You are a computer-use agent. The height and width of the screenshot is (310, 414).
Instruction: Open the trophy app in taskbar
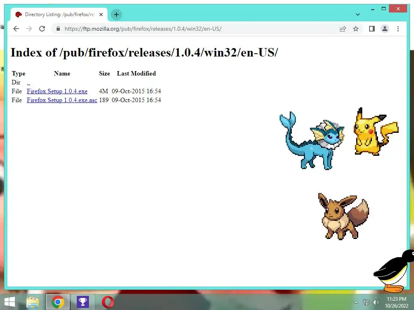(82, 302)
